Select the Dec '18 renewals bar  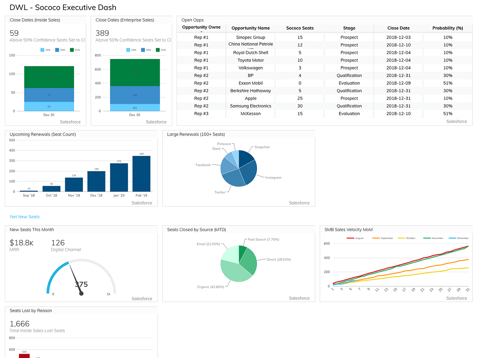[96, 181]
